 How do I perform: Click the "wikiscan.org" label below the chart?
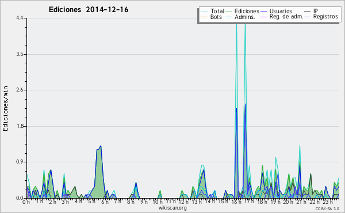(x=172, y=208)
